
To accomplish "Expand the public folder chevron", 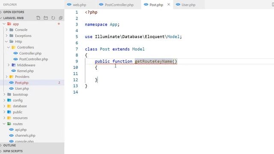I will pos(4,112).
